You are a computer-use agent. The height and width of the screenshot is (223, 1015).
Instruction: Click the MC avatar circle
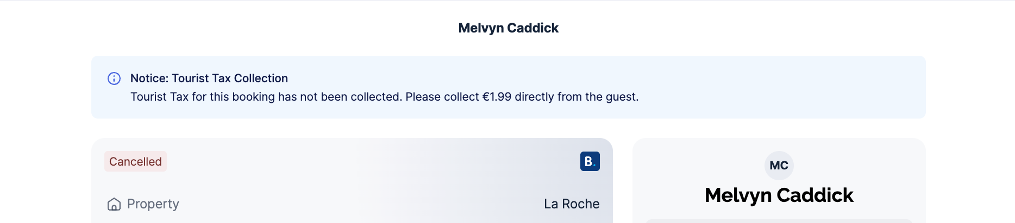point(779,166)
